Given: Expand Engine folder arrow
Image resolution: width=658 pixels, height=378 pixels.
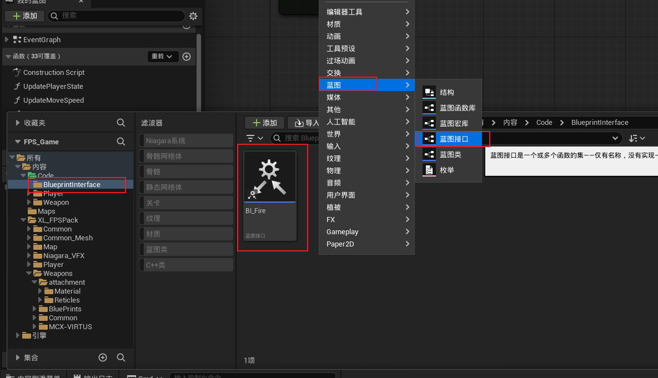Looking at the screenshot, I should (x=18, y=335).
